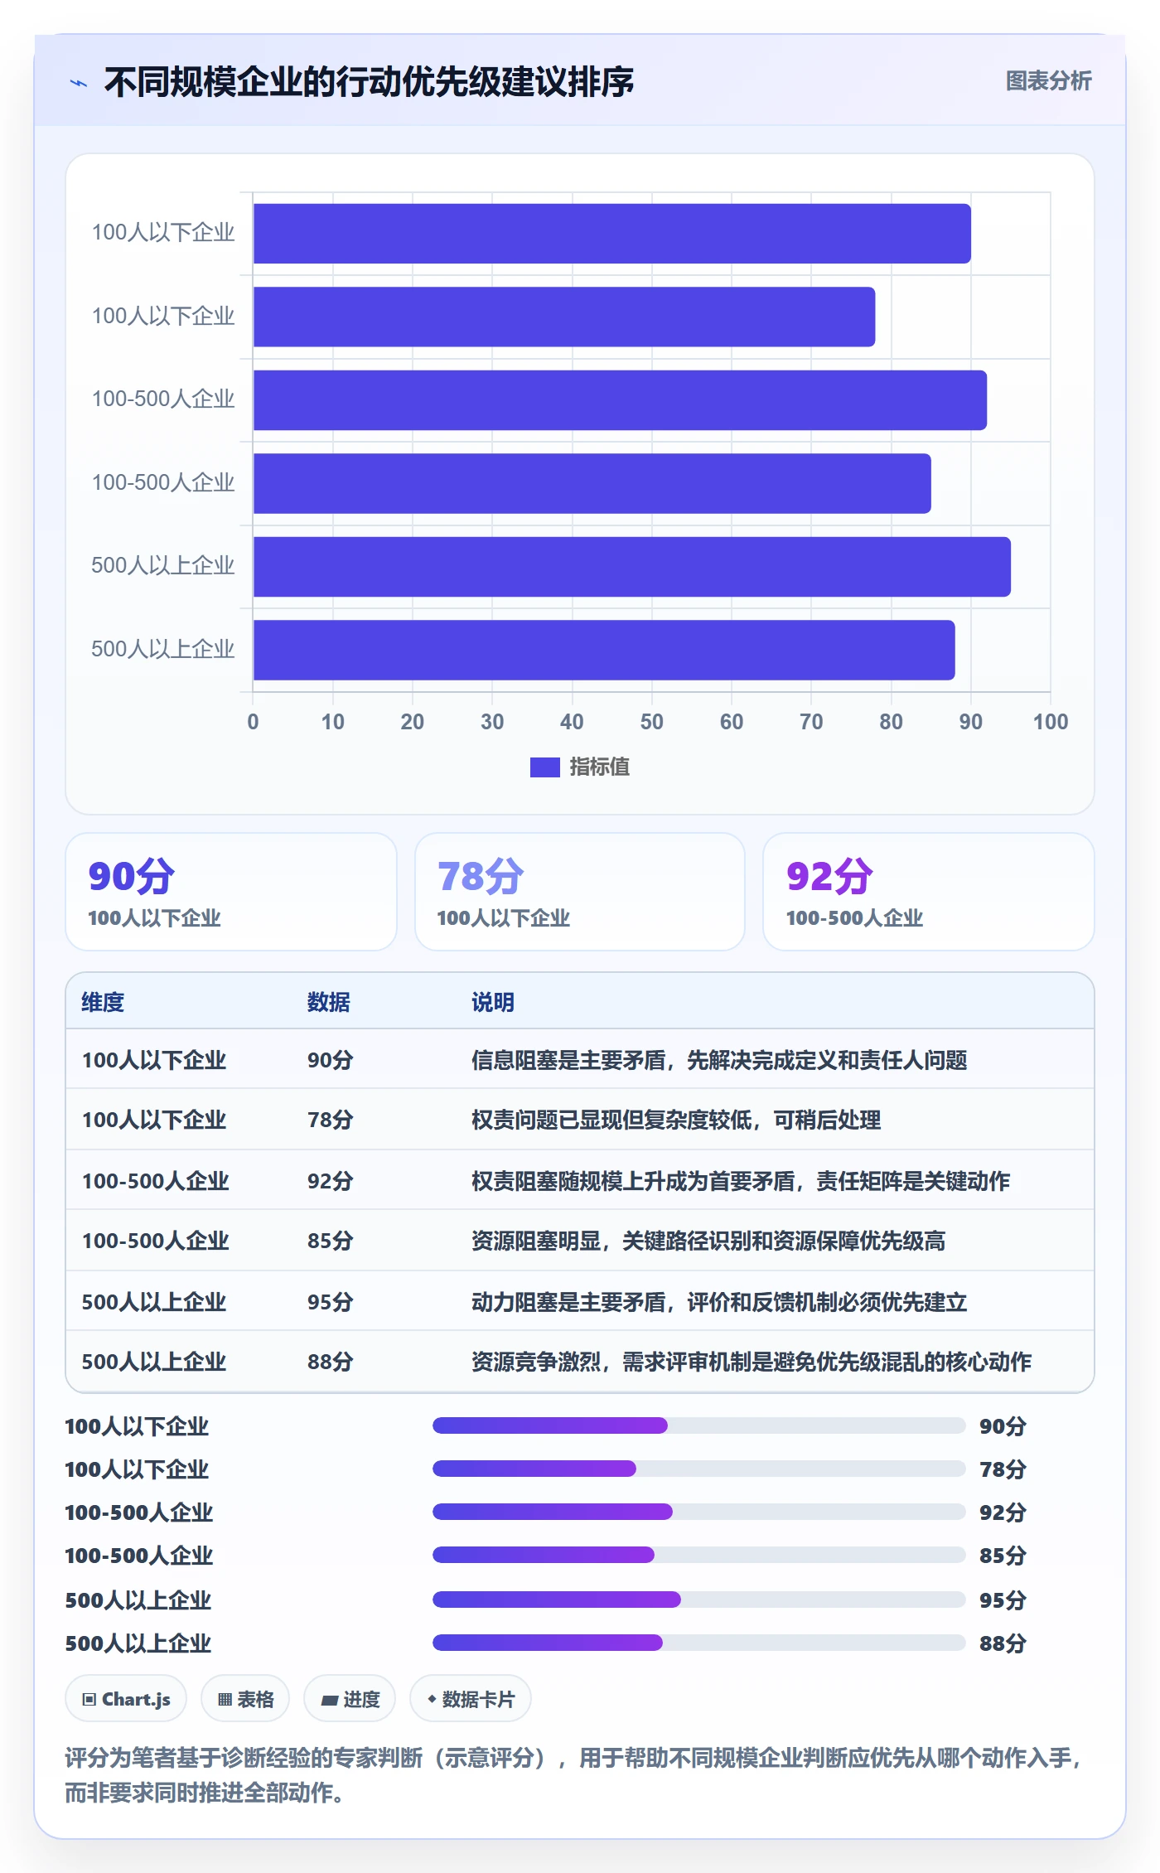Screen dimensions: 1160x1873
Task: Click the 数据 column header
Action: pyautogui.click(x=328, y=1002)
